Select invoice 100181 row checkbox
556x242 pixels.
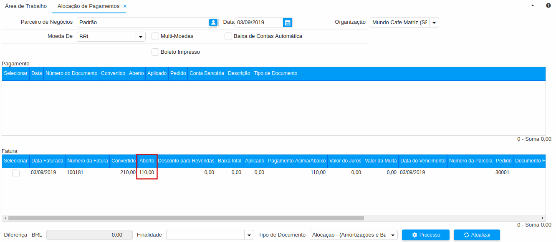[x=16, y=173]
